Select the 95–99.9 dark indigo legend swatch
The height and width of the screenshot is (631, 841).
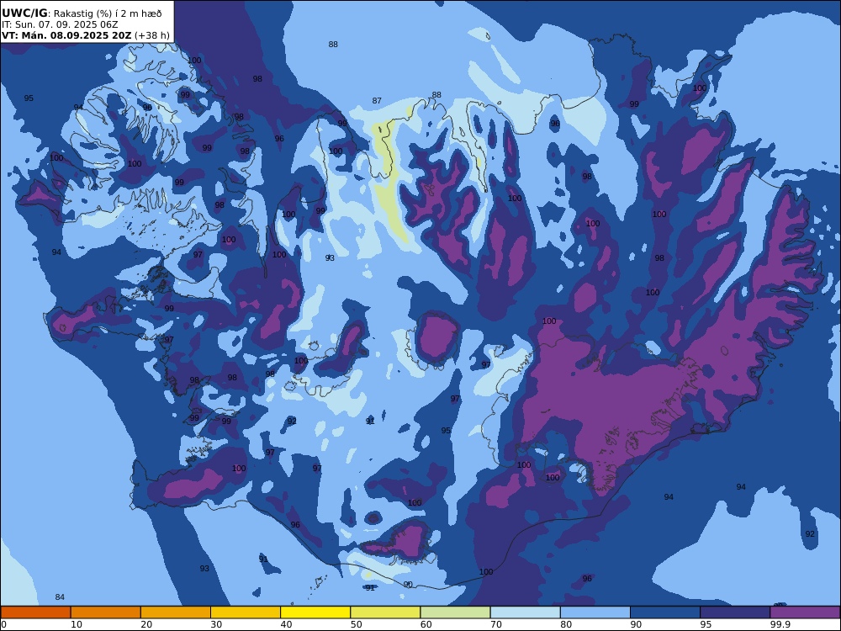pos(735,612)
